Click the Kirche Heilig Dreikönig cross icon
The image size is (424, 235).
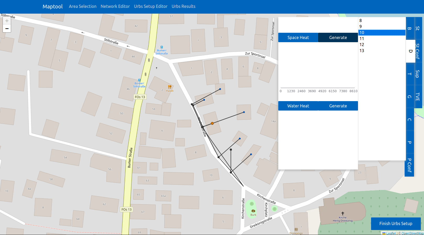pos(343,214)
